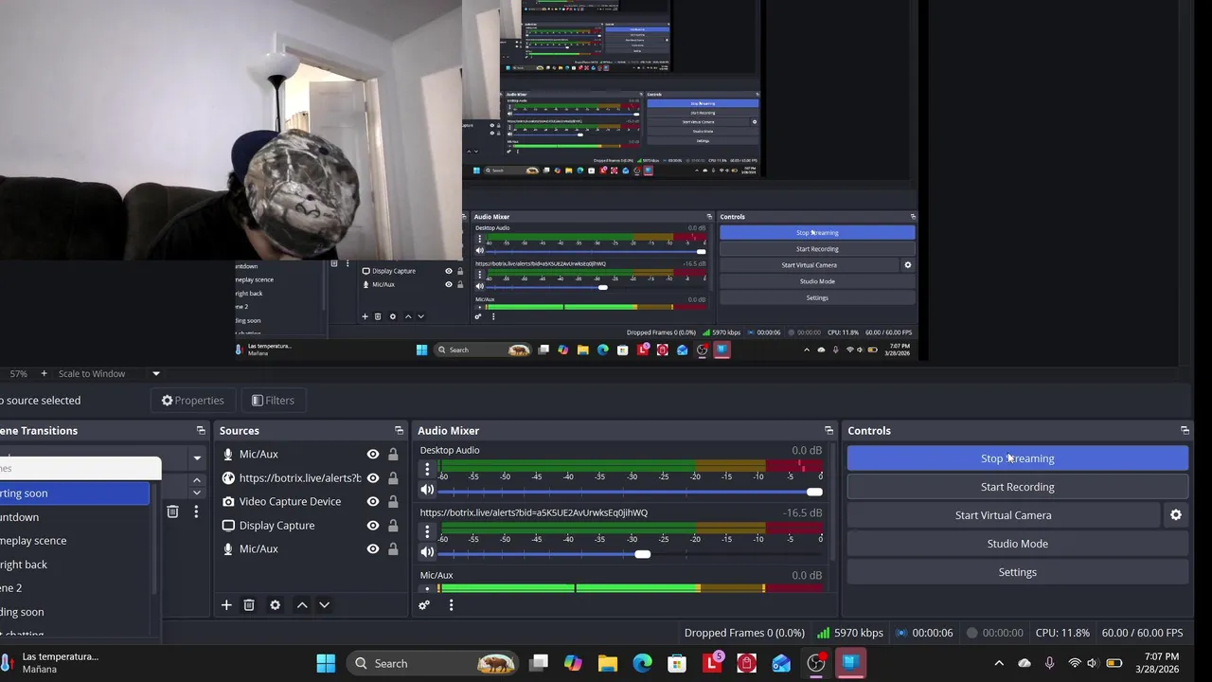Open source Properties button
This screenshot has height=682, width=1212.
pyautogui.click(x=192, y=401)
